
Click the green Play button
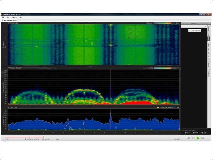[x=198, y=138]
